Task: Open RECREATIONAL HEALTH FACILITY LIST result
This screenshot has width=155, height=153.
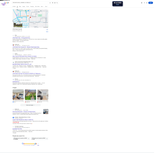Action: [x=22, y=64]
